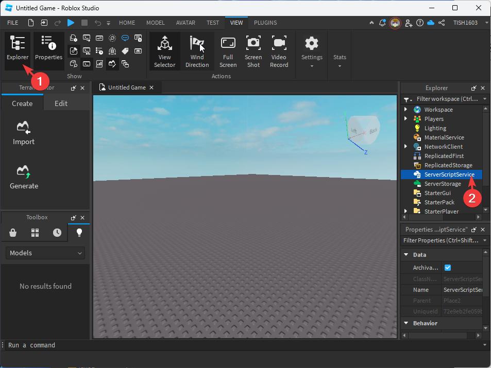Select the Wind Direction tool
Viewport: 491px width, 368px height.
pos(197,51)
